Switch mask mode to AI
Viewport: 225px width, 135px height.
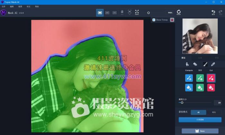tap(198, 112)
